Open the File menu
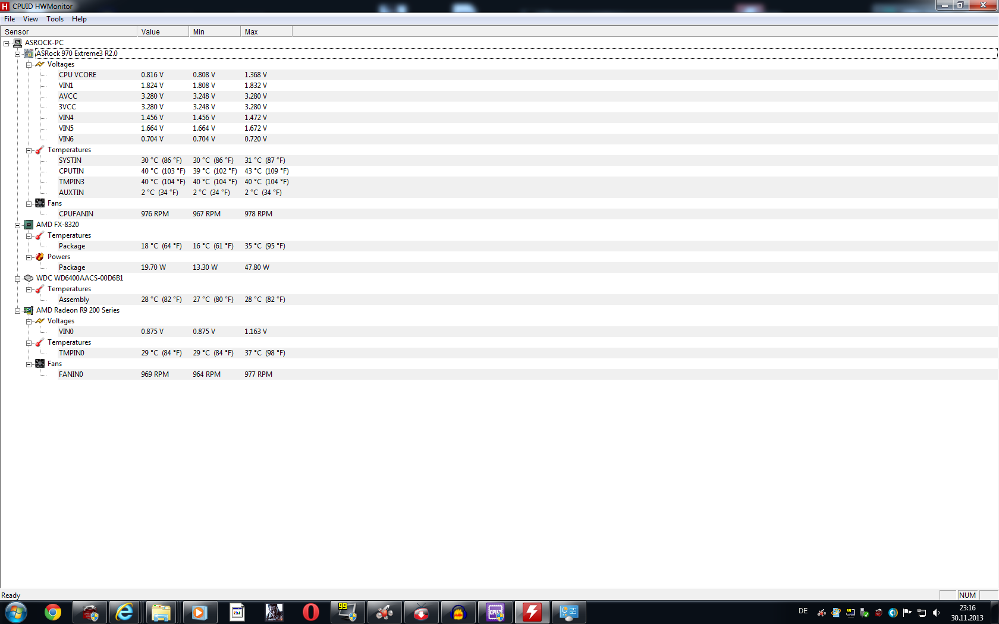The width and height of the screenshot is (999, 624). (x=10, y=19)
